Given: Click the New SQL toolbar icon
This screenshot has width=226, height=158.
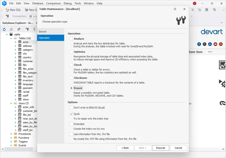Looking at the screenshot, I should [x=7, y=10].
